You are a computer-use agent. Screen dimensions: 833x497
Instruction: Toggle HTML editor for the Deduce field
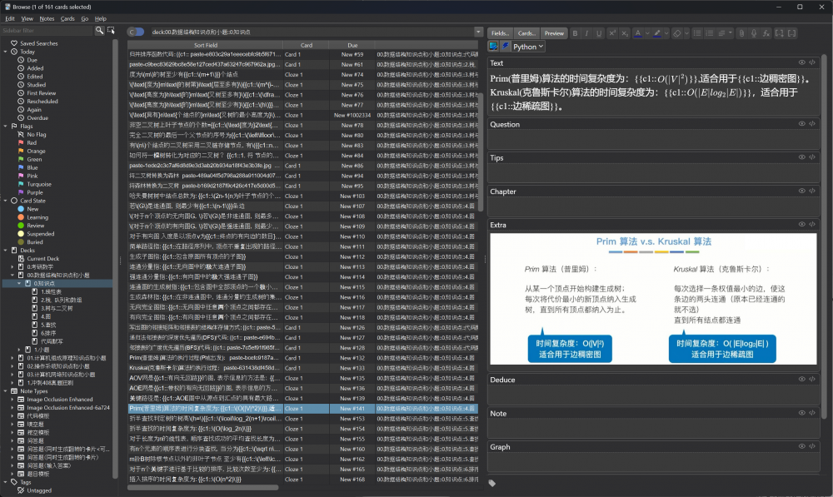coord(812,379)
